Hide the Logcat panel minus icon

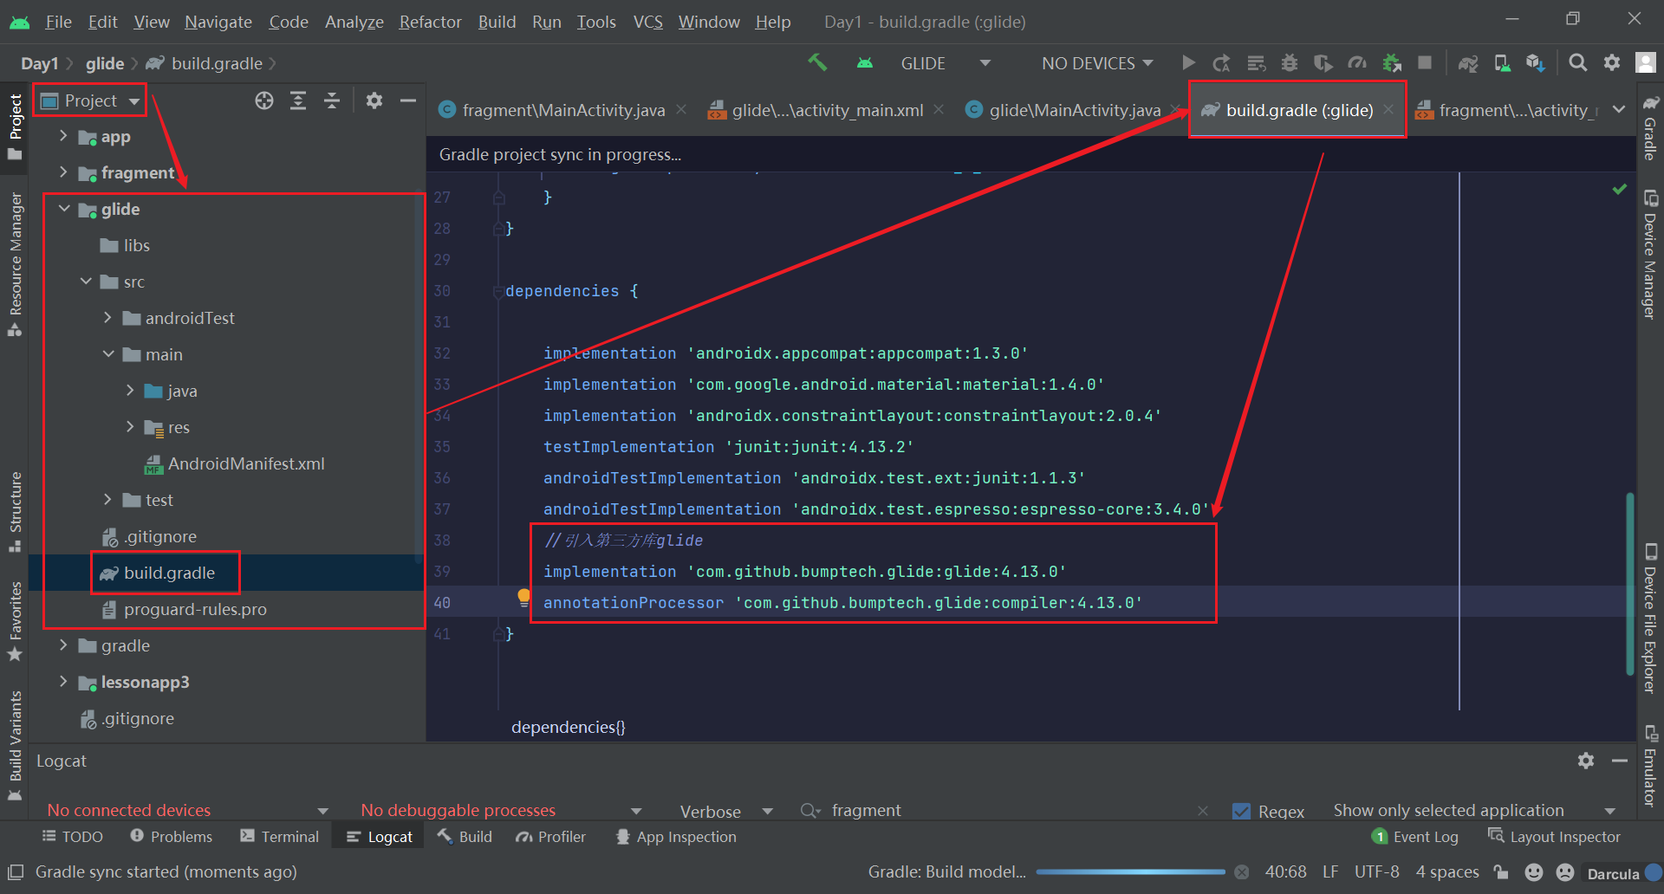(1620, 761)
